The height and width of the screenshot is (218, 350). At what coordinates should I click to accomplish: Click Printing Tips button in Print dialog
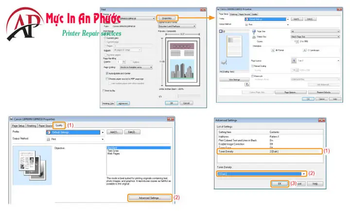pyautogui.click(x=108, y=104)
